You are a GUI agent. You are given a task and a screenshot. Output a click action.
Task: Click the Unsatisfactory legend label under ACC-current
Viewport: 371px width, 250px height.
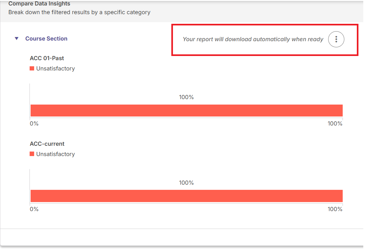coord(56,154)
